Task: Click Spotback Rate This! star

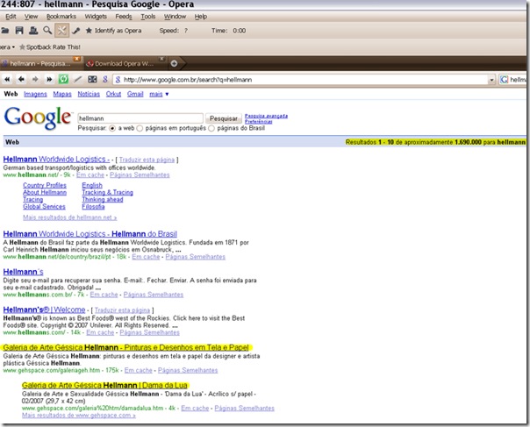Action: click(50, 47)
